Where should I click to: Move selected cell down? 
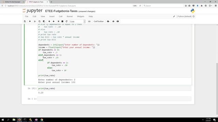click(x=54, y=21)
